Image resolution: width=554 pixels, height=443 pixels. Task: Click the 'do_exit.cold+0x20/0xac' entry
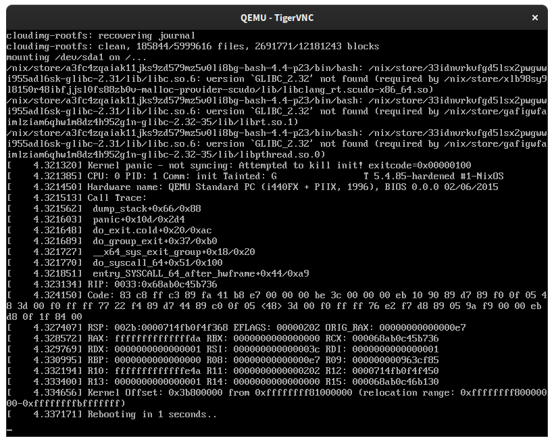pos(152,231)
